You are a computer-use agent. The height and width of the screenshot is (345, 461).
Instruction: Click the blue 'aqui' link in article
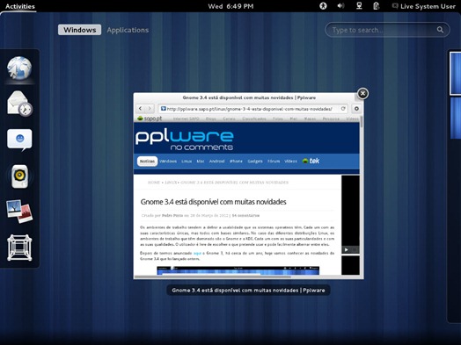coord(197,253)
